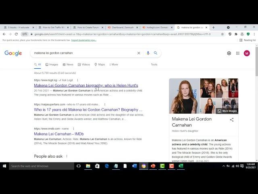Image resolution: width=258 pixels, height=194 pixels.
Task: Switch to Dashboard Semrush tab
Action: tap(123, 27)
